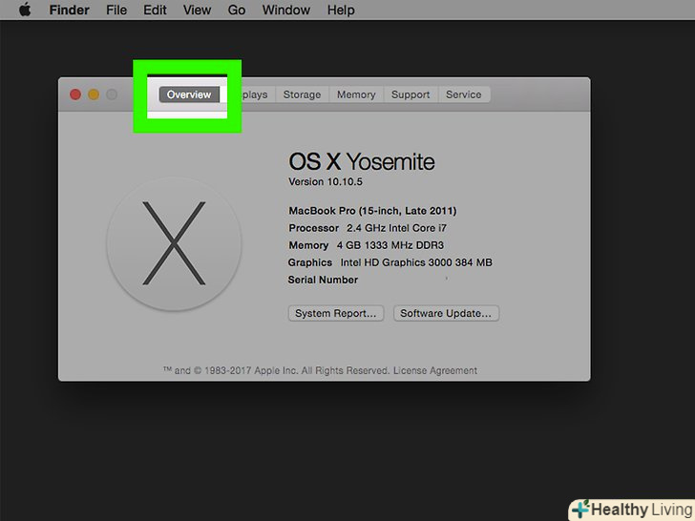
Task: Switch to the Memory tab
Action: click(x=356, y=94)
